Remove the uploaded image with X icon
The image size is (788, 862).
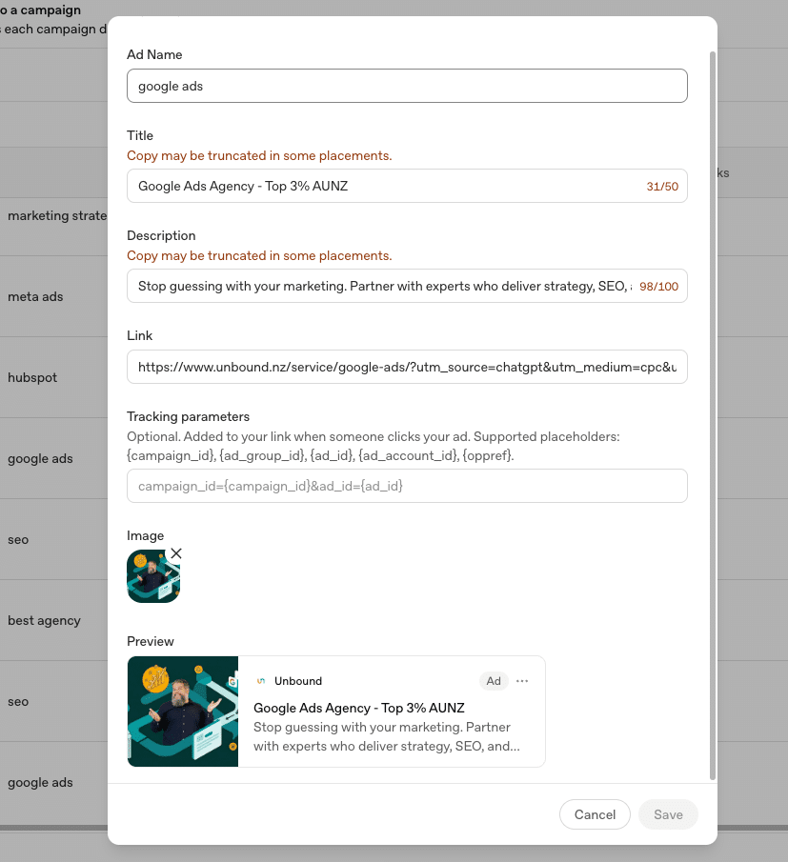(x=176, y=553)
